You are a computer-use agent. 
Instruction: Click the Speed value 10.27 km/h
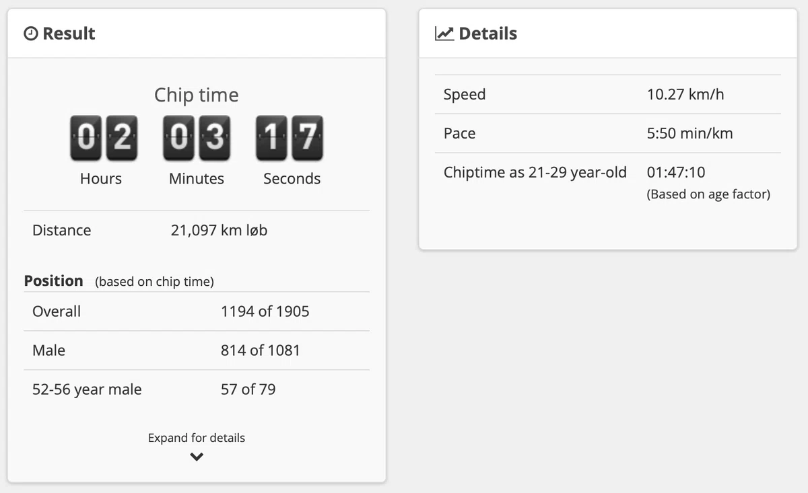click(685, 94)
